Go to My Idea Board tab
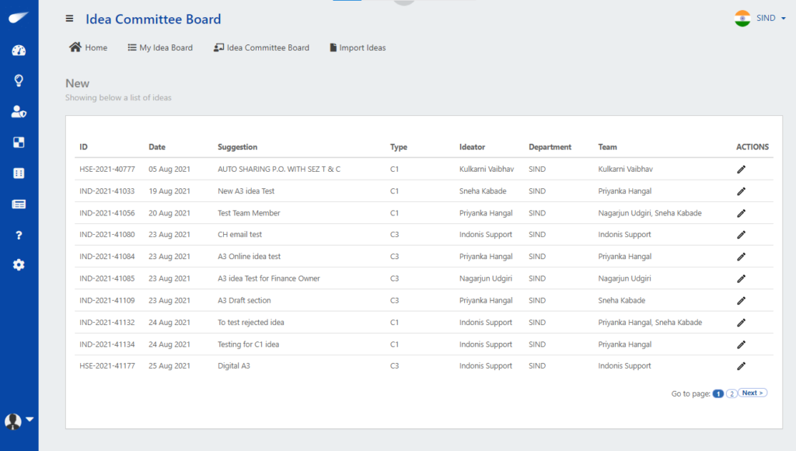 (x=160, y=47)
